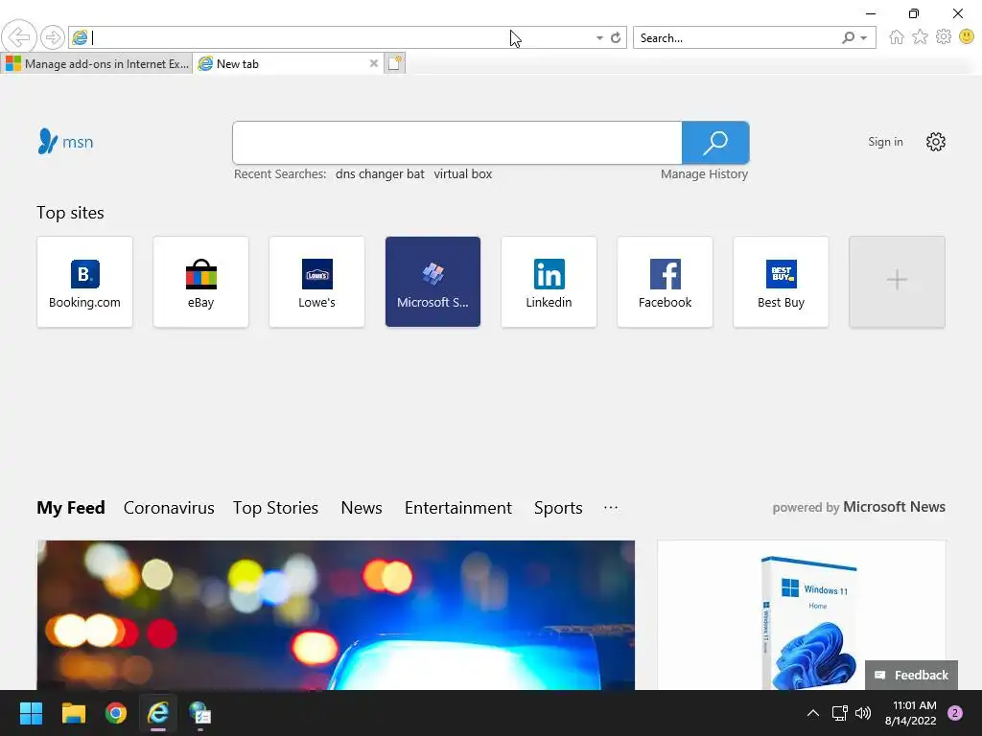Click the Sign in link
The width and height of the screenshot is (982, 736).
click(885, 142)
